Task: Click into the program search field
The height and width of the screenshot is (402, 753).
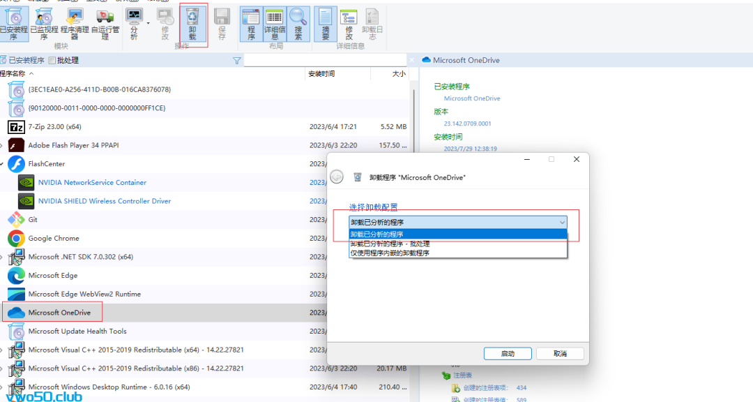Action: point(325,60)
